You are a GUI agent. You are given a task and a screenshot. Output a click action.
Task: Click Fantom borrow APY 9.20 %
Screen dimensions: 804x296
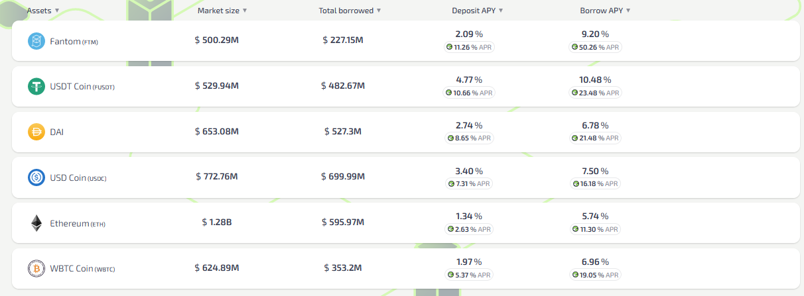click(596, 34)
